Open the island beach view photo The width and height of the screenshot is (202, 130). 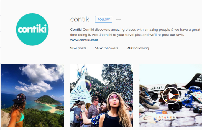coord(32,95)
